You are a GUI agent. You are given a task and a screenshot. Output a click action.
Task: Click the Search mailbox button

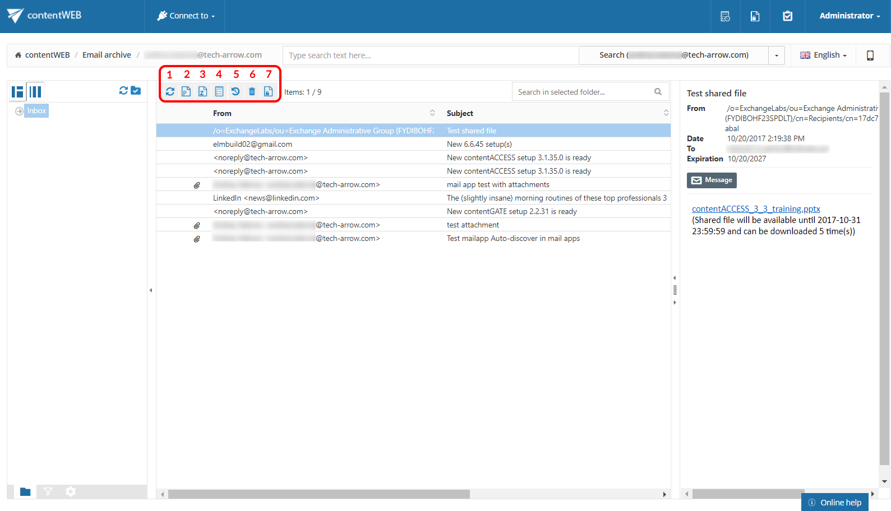(x=673, y=55)
